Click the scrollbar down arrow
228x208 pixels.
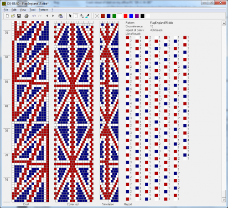coord(224,200)
